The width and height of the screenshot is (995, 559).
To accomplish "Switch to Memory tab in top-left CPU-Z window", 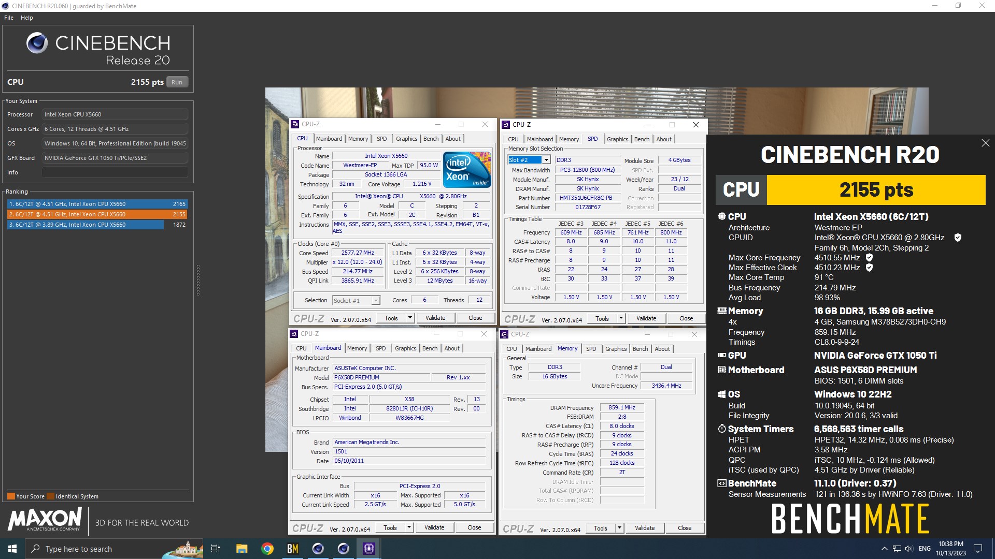I will tap(358, 139).
